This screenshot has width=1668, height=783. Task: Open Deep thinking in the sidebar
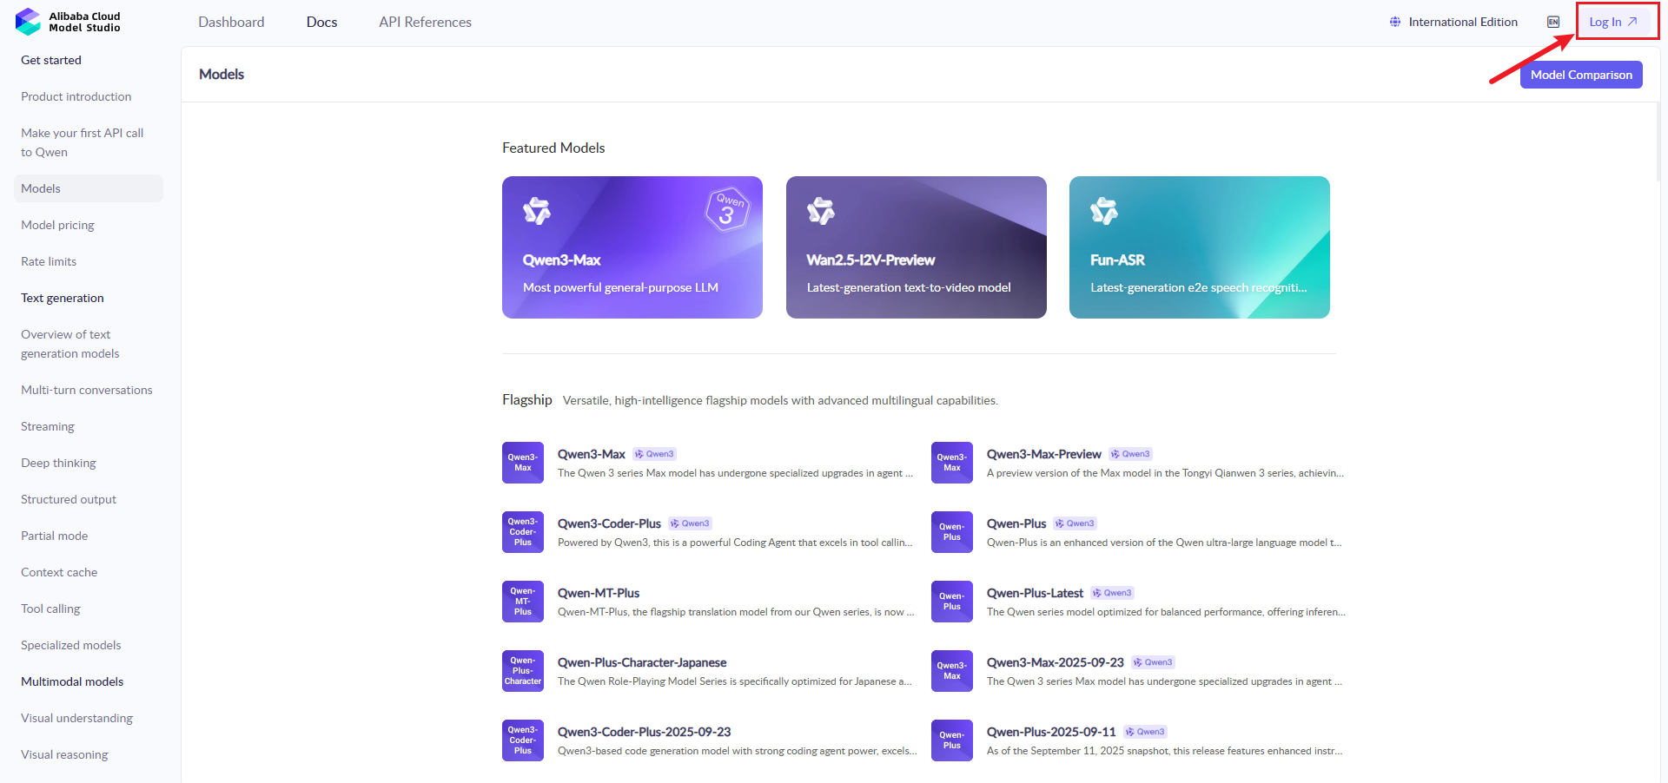pyautogui.click(x=58, y=463)
